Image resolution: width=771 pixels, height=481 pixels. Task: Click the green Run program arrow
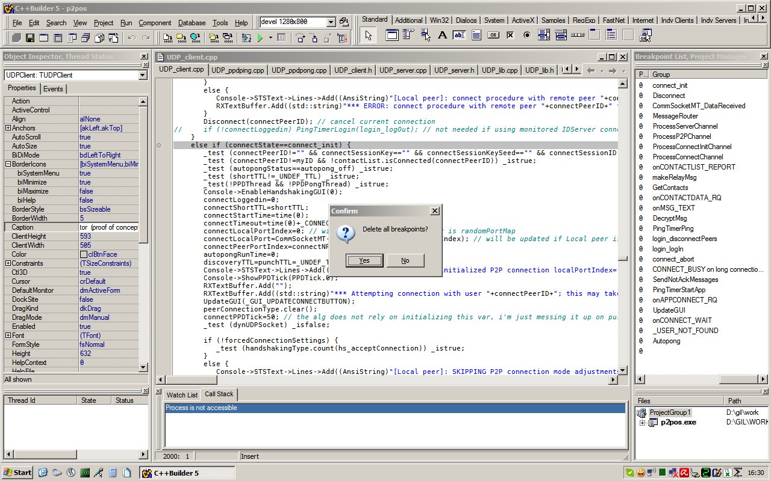coord(260,38)
